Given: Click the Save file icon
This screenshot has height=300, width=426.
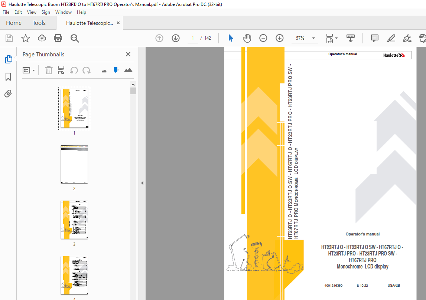Looking at the screenshot, I should (x=9, y=38).
